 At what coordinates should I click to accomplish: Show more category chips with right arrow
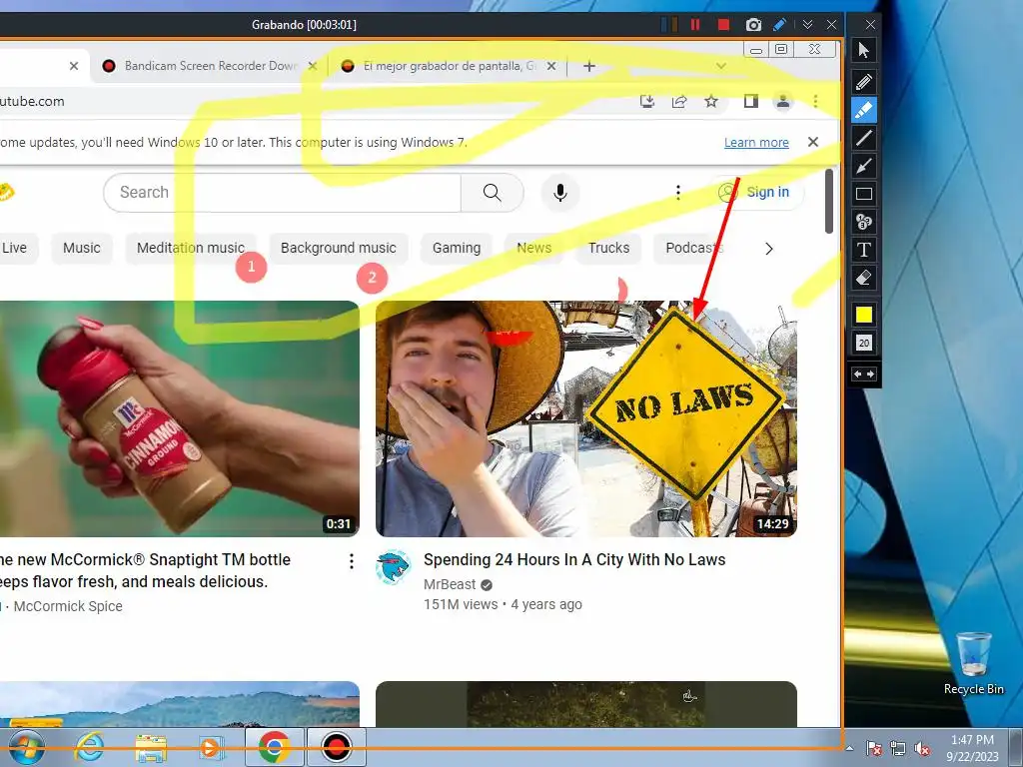click(769, 249)
